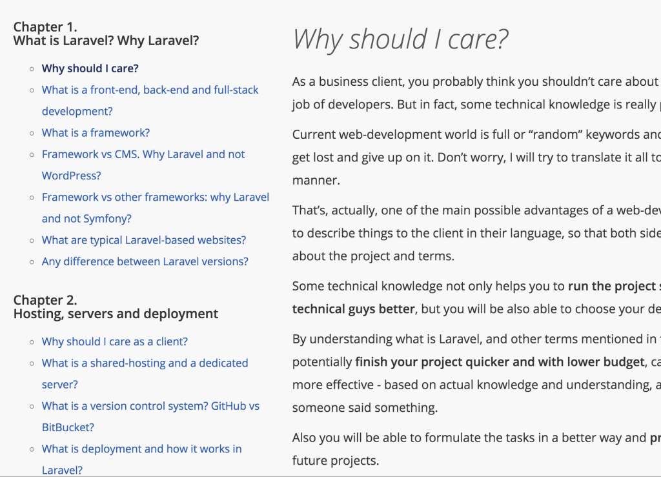Open 'Framework vs CMS. Why Laravel and not WordPress?'

coord(143,165)
